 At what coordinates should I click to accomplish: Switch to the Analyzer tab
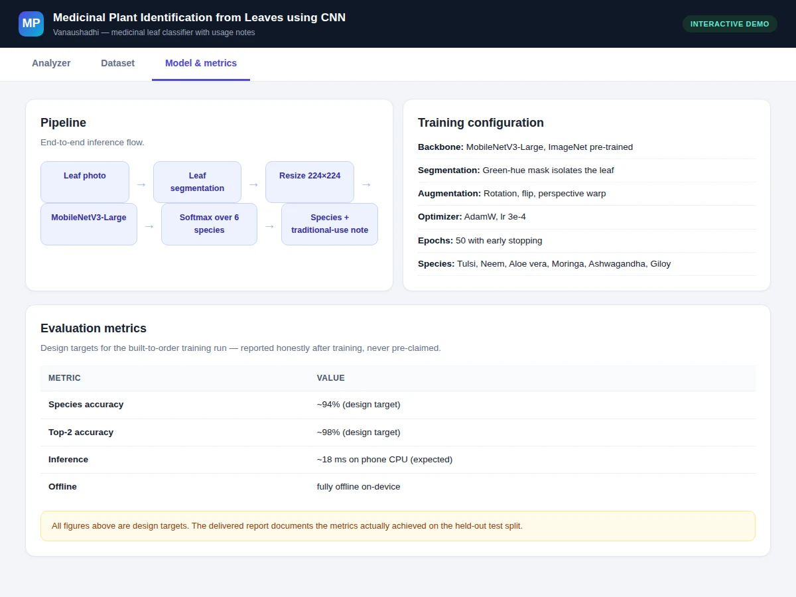coord(51,64)
